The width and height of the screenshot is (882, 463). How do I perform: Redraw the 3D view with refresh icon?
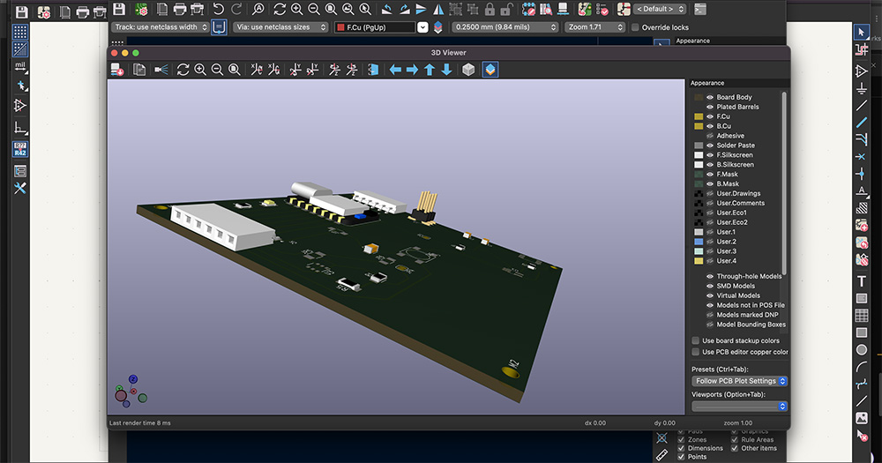tap(183, 69)
